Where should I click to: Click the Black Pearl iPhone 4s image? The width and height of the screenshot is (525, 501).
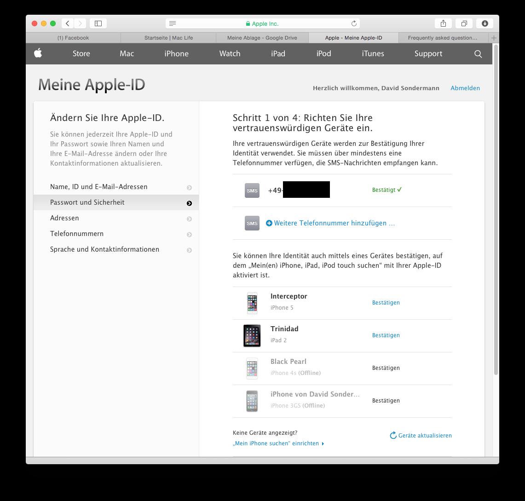pos(252,368)
